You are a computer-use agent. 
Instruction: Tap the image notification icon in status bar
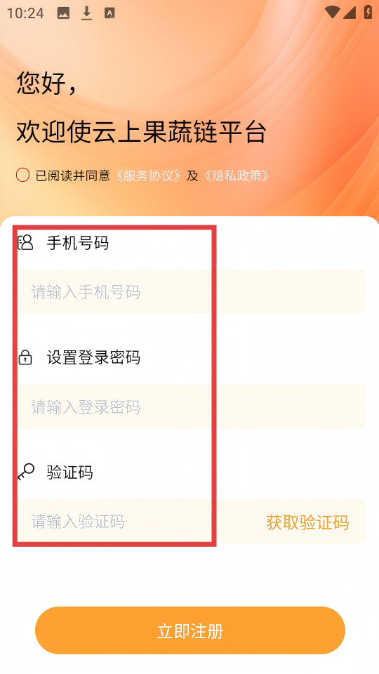[x=63, y=13]
